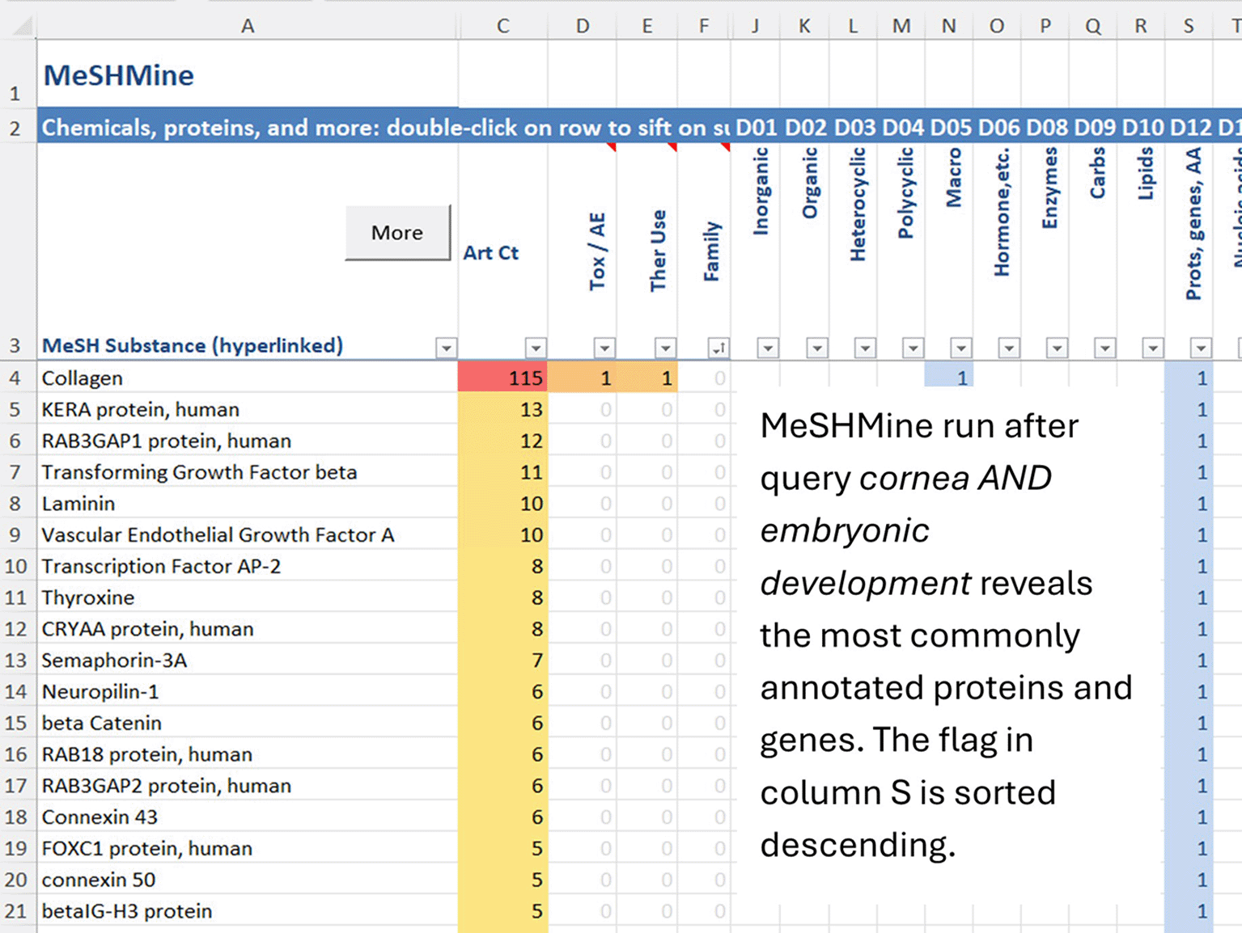
Task: Select column C header
Action: tap(502, 26)
